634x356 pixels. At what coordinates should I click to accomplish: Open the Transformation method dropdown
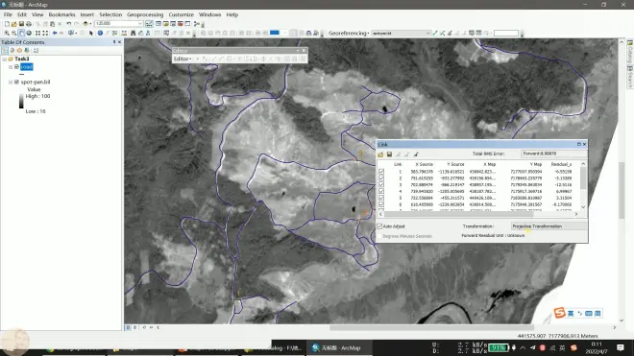(549, 226)
